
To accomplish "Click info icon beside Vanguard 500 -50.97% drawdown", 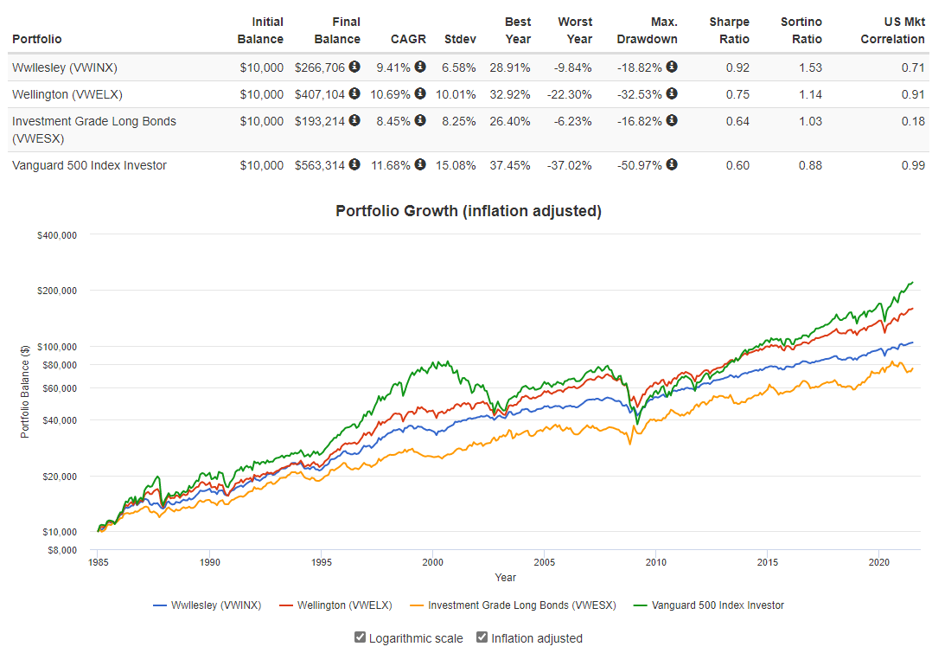I will pyautogui.click(x=672, y=164).
